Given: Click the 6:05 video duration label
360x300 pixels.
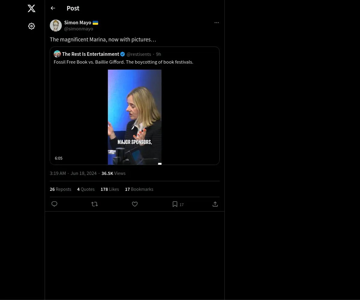Looking at the screenshot, I should pyautogui.click(x=59, y=158).
